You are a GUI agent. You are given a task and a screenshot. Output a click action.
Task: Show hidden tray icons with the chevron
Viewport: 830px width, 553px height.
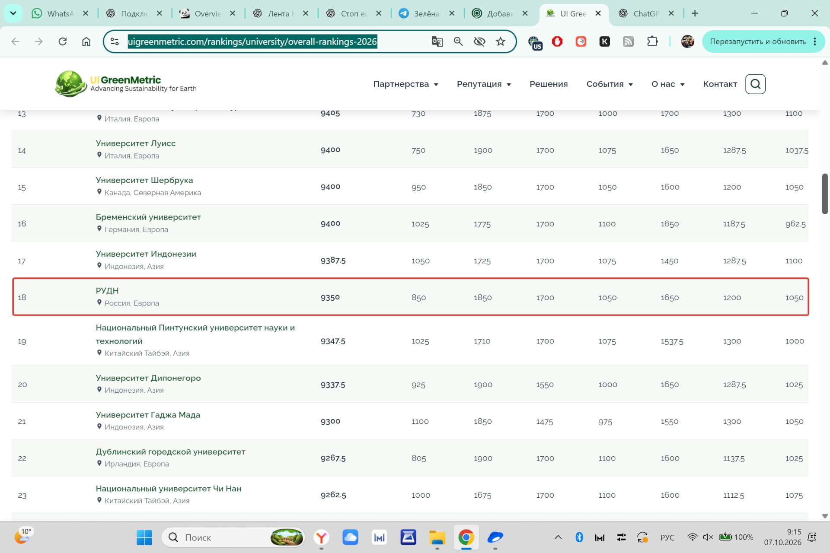558,537
